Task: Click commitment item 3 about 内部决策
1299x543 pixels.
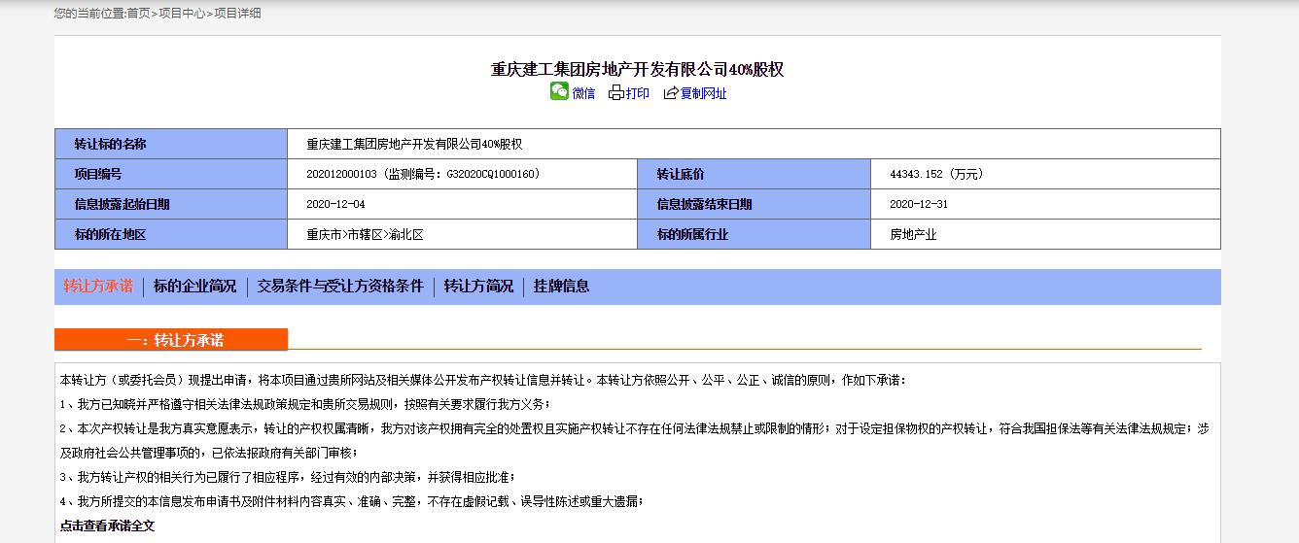Action: pos(287,477)
